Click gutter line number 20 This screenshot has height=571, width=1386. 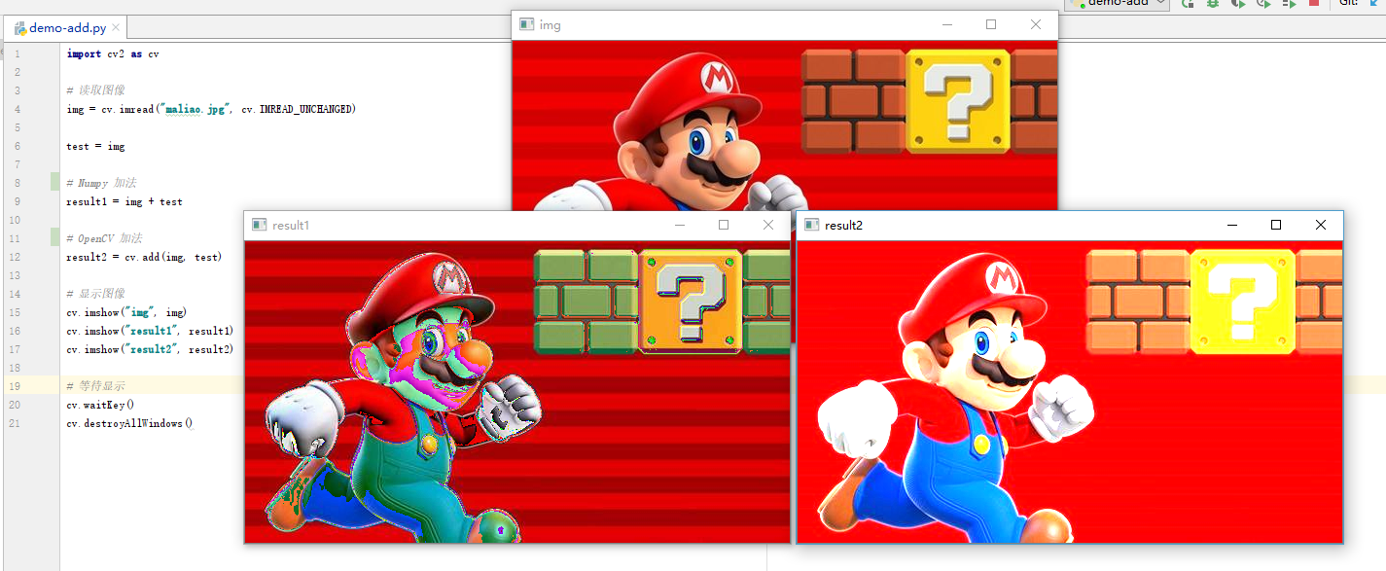pyautogui.click(x=17, y=405)
